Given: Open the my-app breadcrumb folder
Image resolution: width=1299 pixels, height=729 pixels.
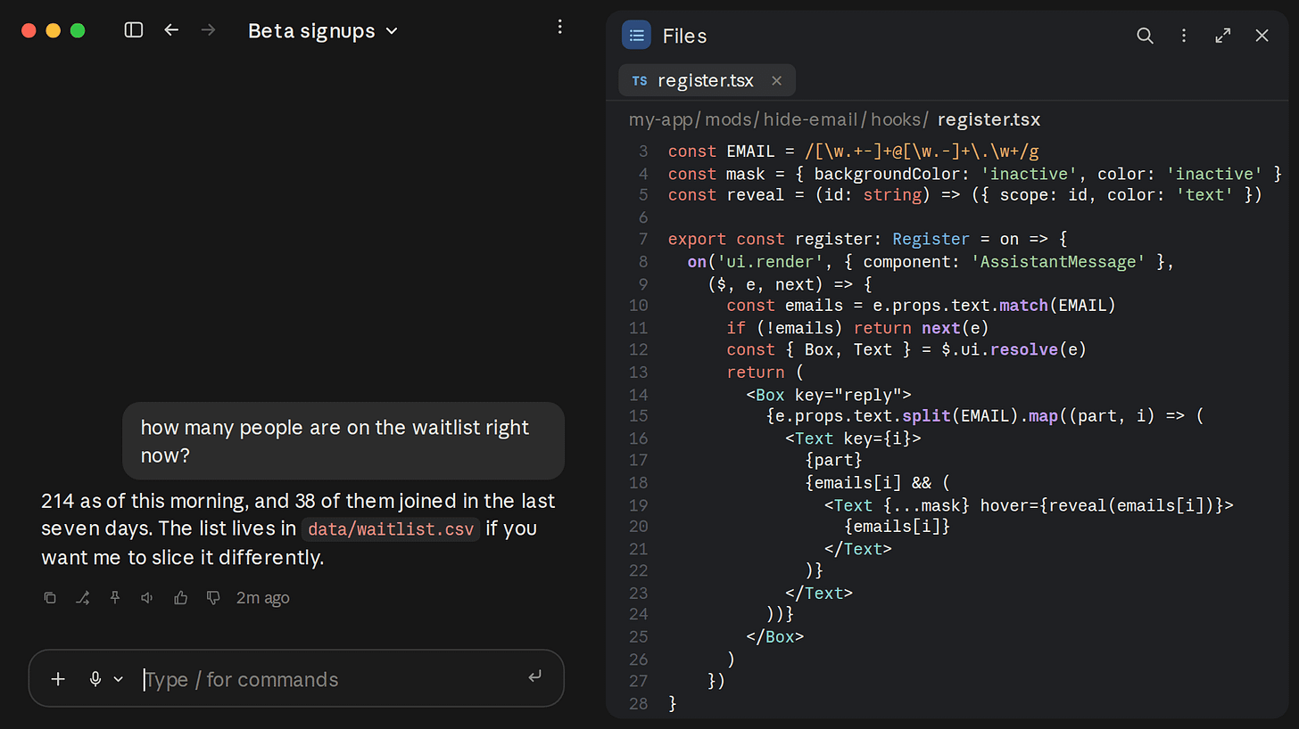Looking at the screenshot, I should point(661,119).
